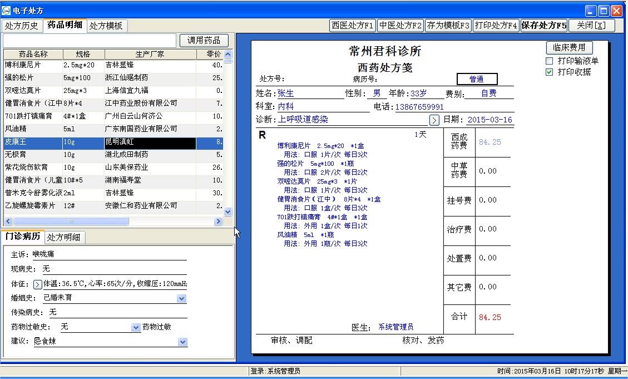Expand the 药物过敏史 dropdown arrow
628x379 pixels.
[x=136, y=328]
